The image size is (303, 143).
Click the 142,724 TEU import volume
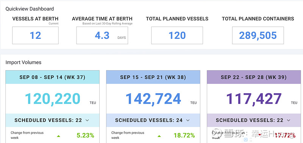tap(153, 99)
